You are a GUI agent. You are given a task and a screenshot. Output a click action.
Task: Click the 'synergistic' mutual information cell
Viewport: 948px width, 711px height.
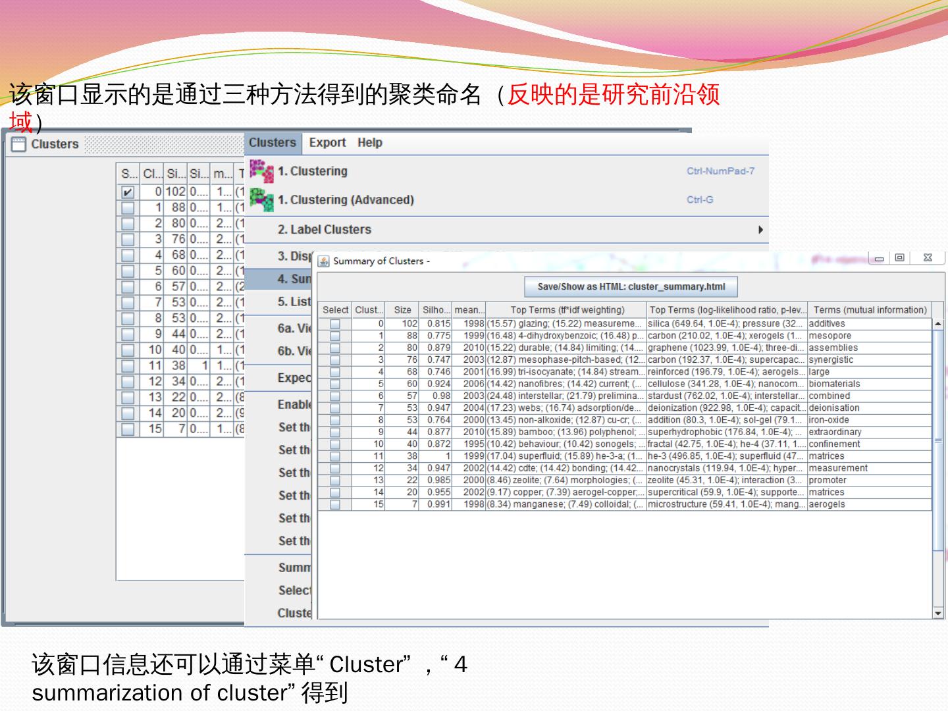[870, 360]
